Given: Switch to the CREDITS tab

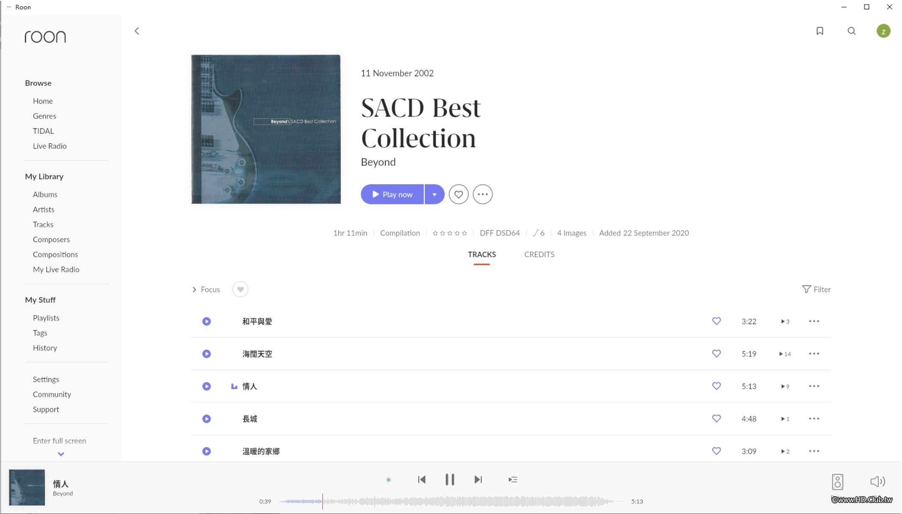Looking at the screenshot, I should click(x=539, y=254).
